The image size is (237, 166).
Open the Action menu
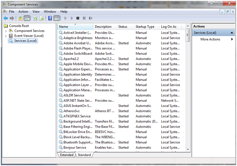[x=23, y=12]
